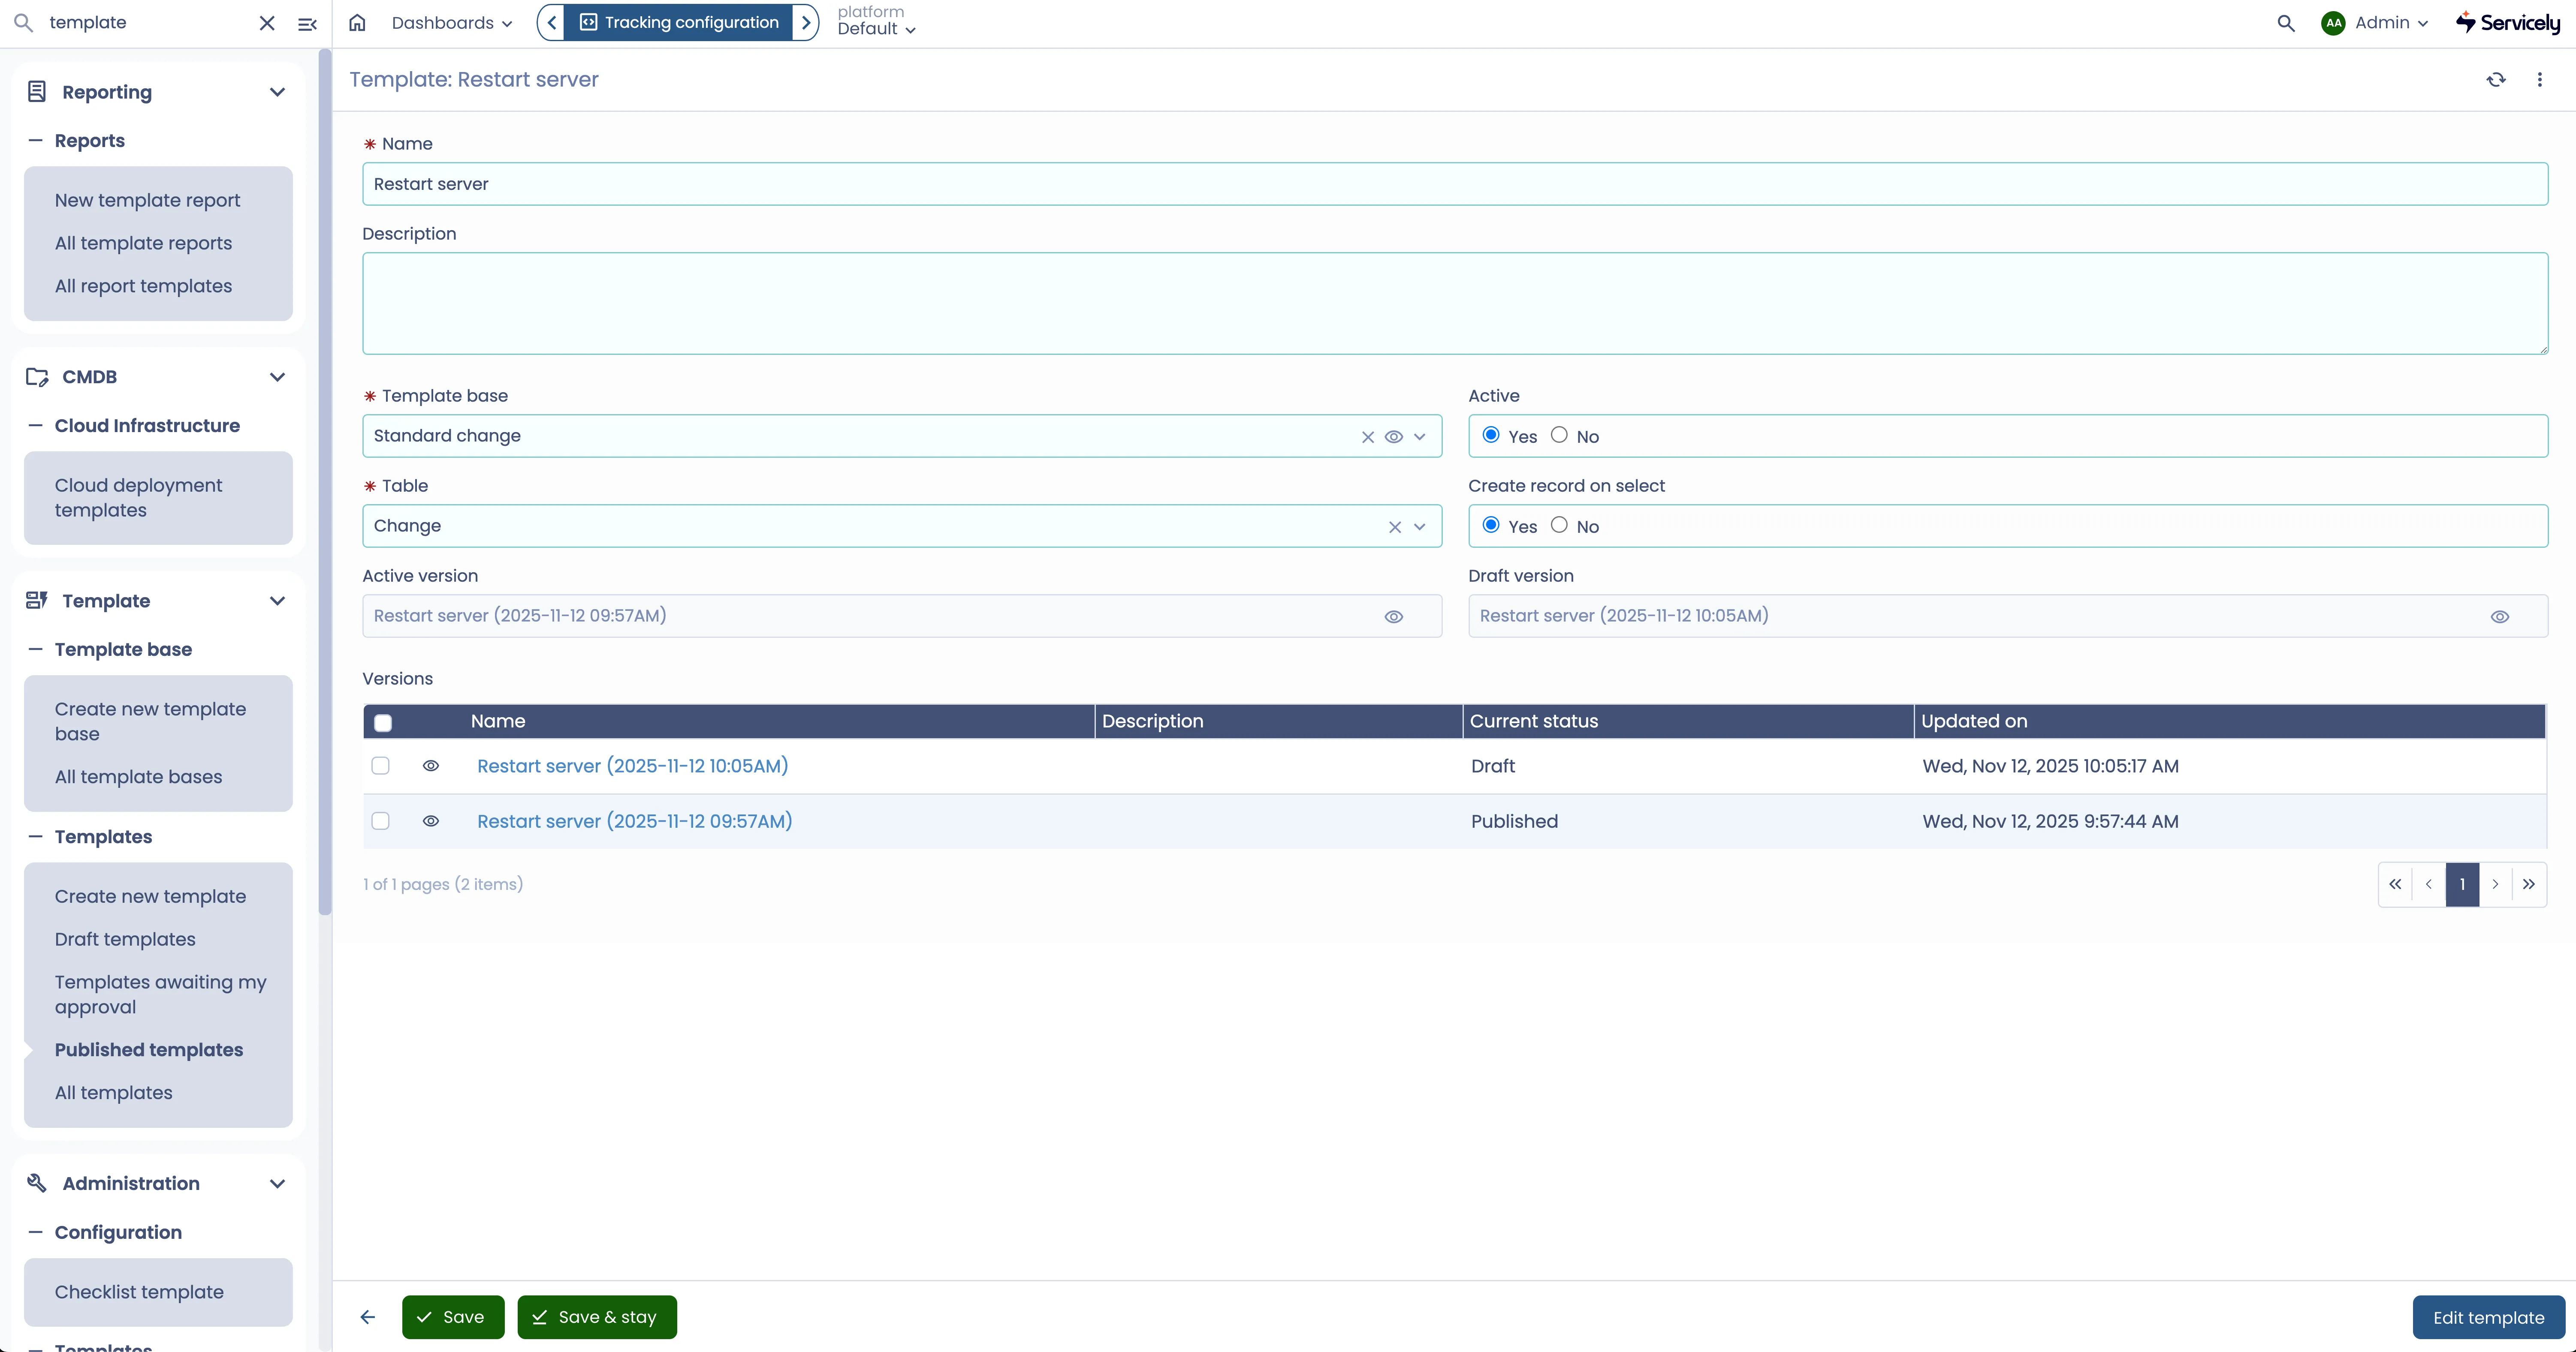Click the sidebar search magnifier icon
The width and height of the screenshot is (2576, 1352).
click(x=23, y=23)
